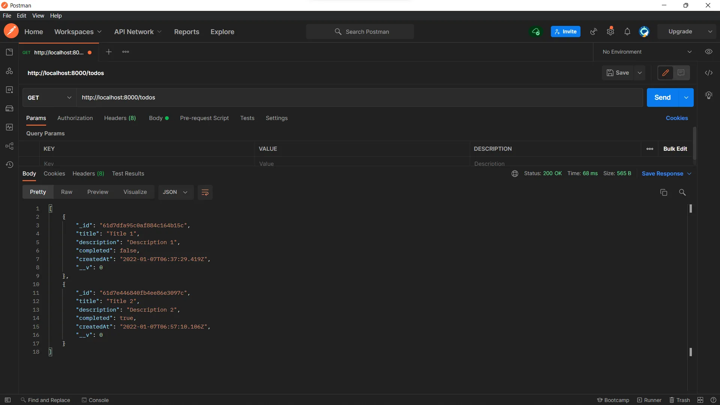
Task: Open Find and Replace
Action: [x=45, y=400]
